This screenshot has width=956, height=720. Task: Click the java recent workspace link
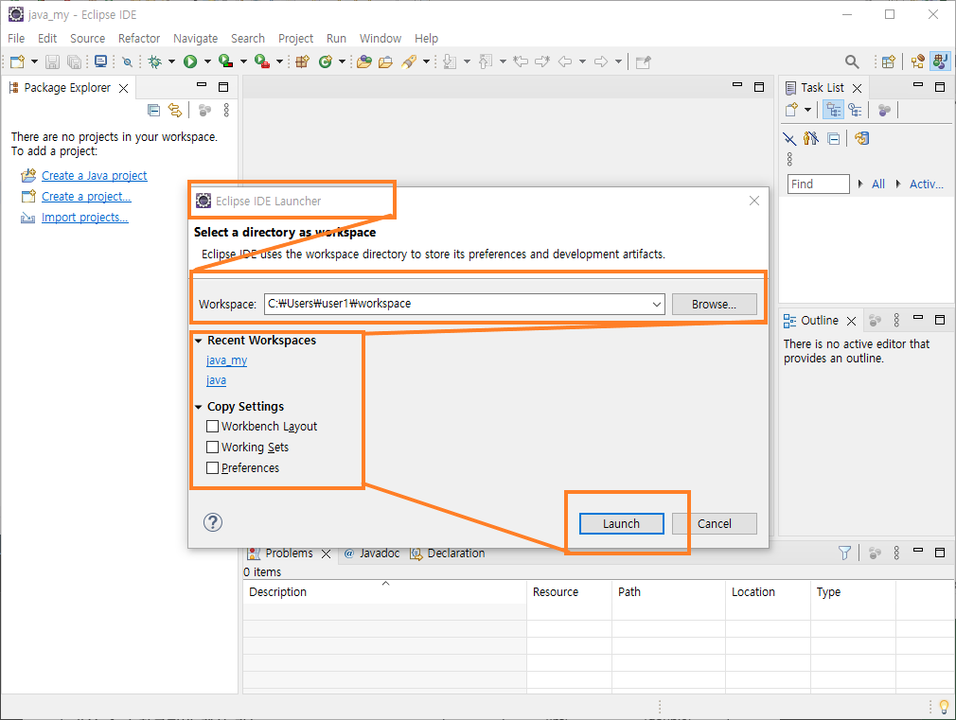[216, 380]
